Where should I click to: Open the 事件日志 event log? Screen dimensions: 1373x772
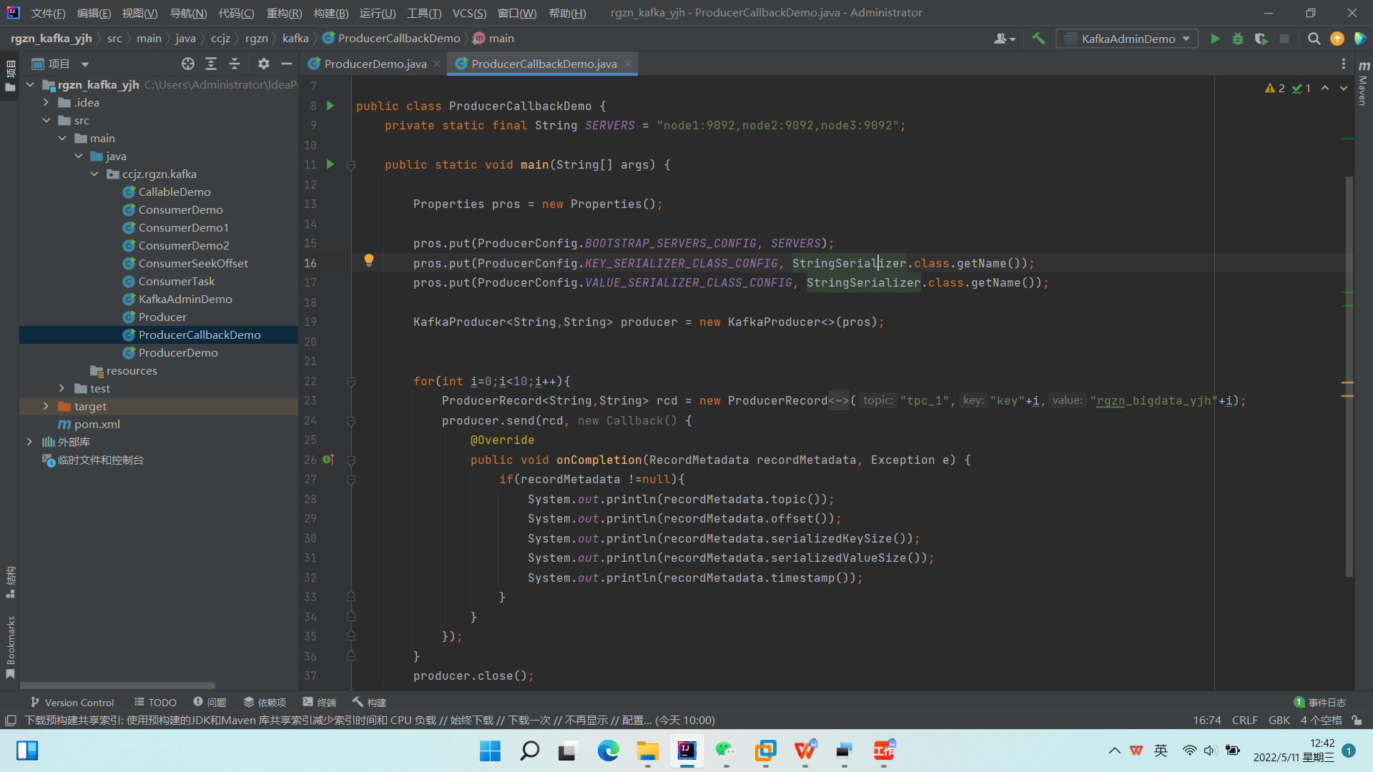(x=1320, y=702)
